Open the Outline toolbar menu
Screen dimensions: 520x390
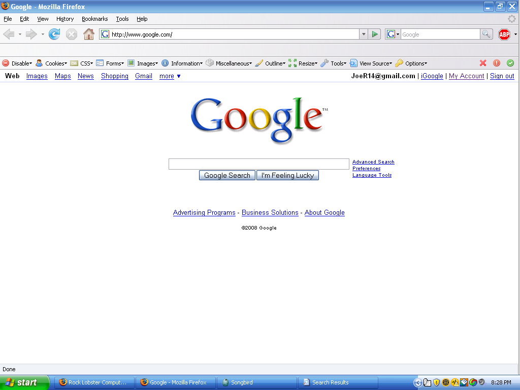270,63
